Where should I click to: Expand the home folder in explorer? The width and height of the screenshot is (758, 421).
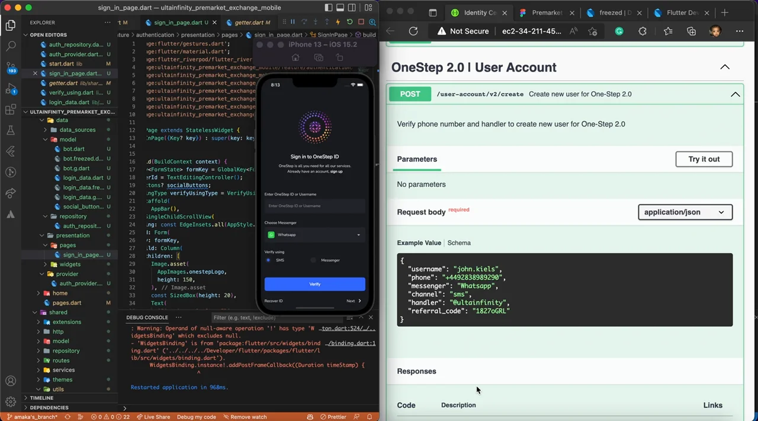(60, 293)
